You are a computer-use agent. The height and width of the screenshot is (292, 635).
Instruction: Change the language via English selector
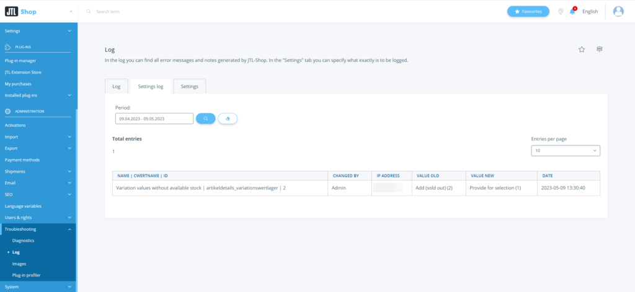[x=590, y=11]
